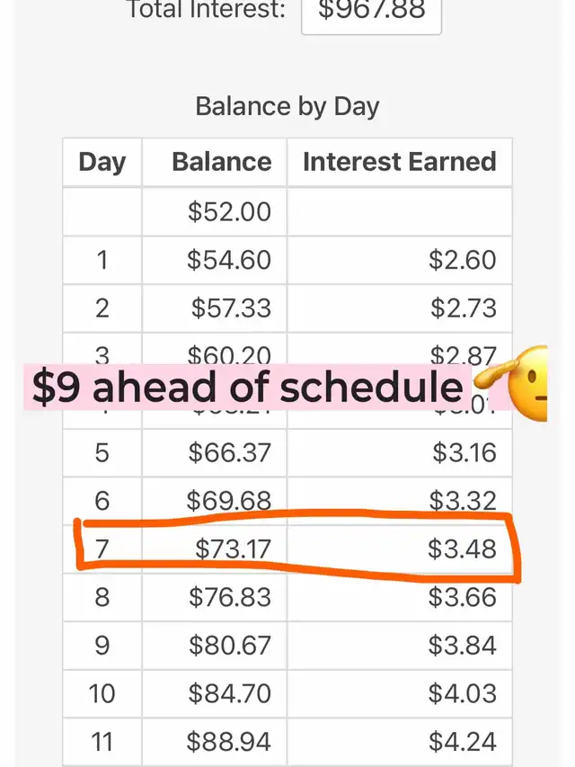Screen dimensions: 575x767
Task: Select the $3.84 interest cell
Action: (463, 646)
